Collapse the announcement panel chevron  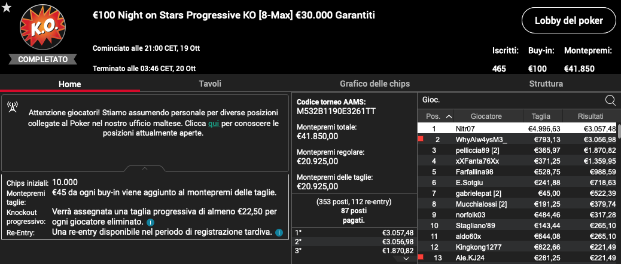pyautogui.click(x=145, y=168)
